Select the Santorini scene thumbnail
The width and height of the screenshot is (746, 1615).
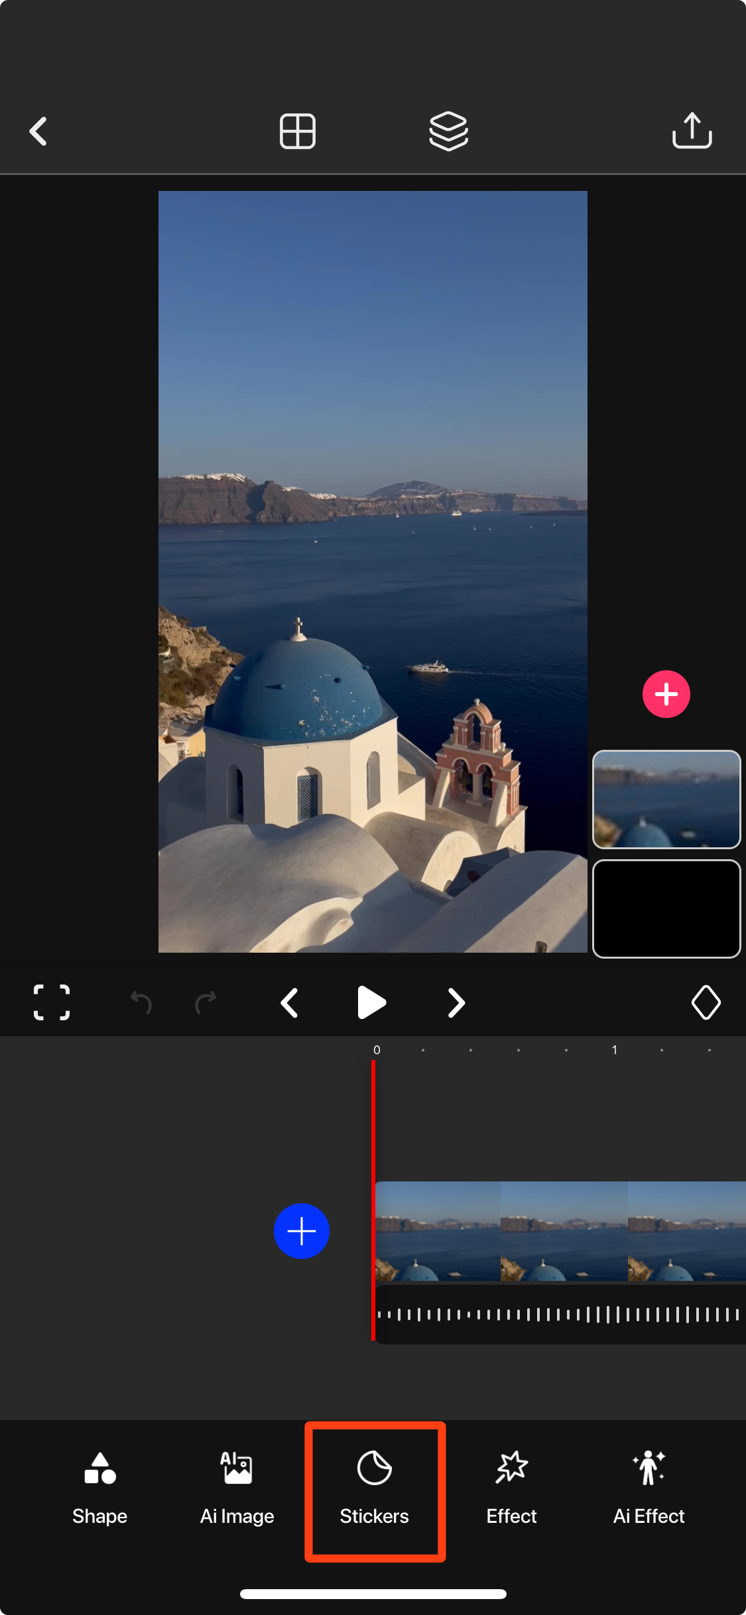[x=666, y=800]
